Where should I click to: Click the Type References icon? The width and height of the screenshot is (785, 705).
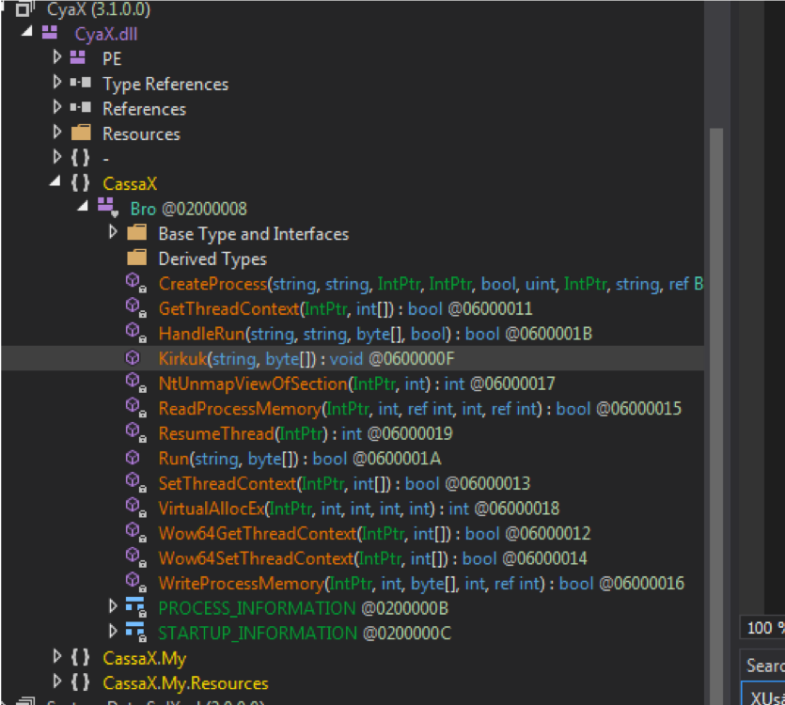coord(81,84)
